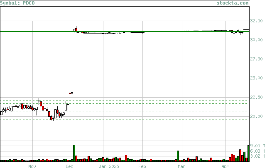
Task: Click the 6.03 M volume label
Action: point(257,151)
